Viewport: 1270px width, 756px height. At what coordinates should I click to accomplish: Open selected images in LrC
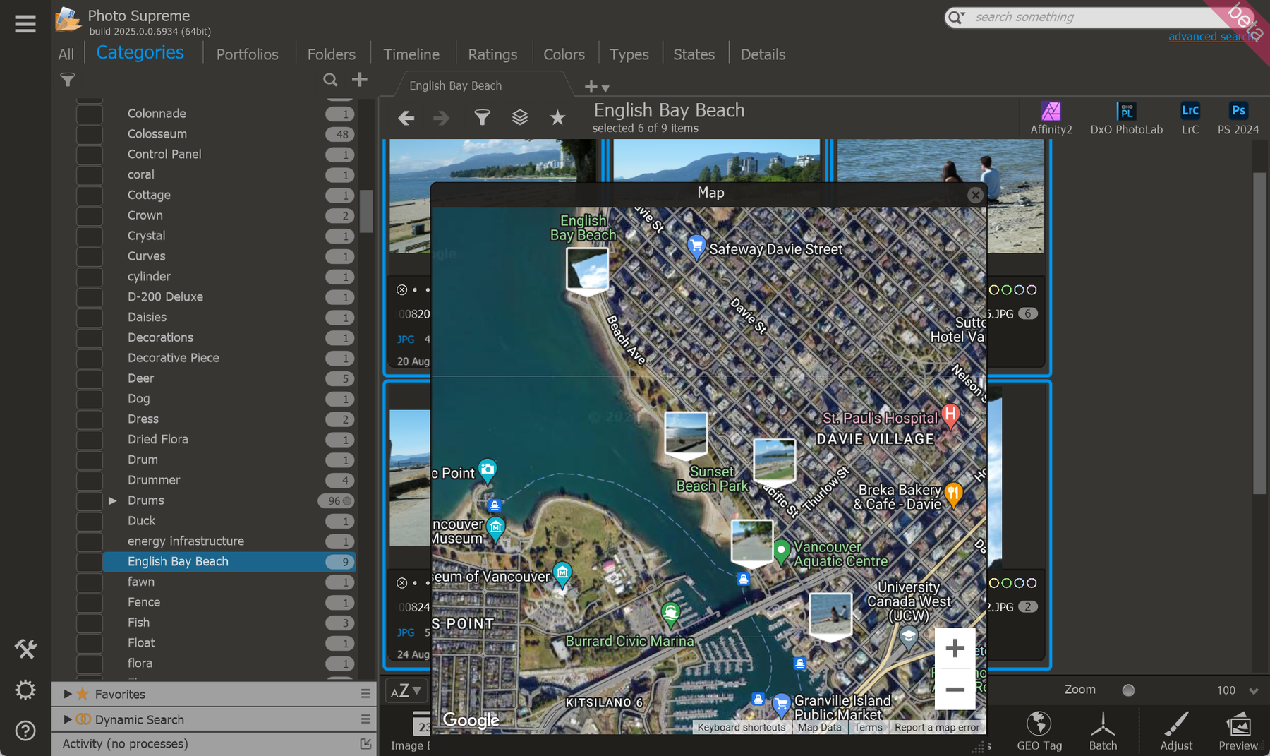point(1190,118)
